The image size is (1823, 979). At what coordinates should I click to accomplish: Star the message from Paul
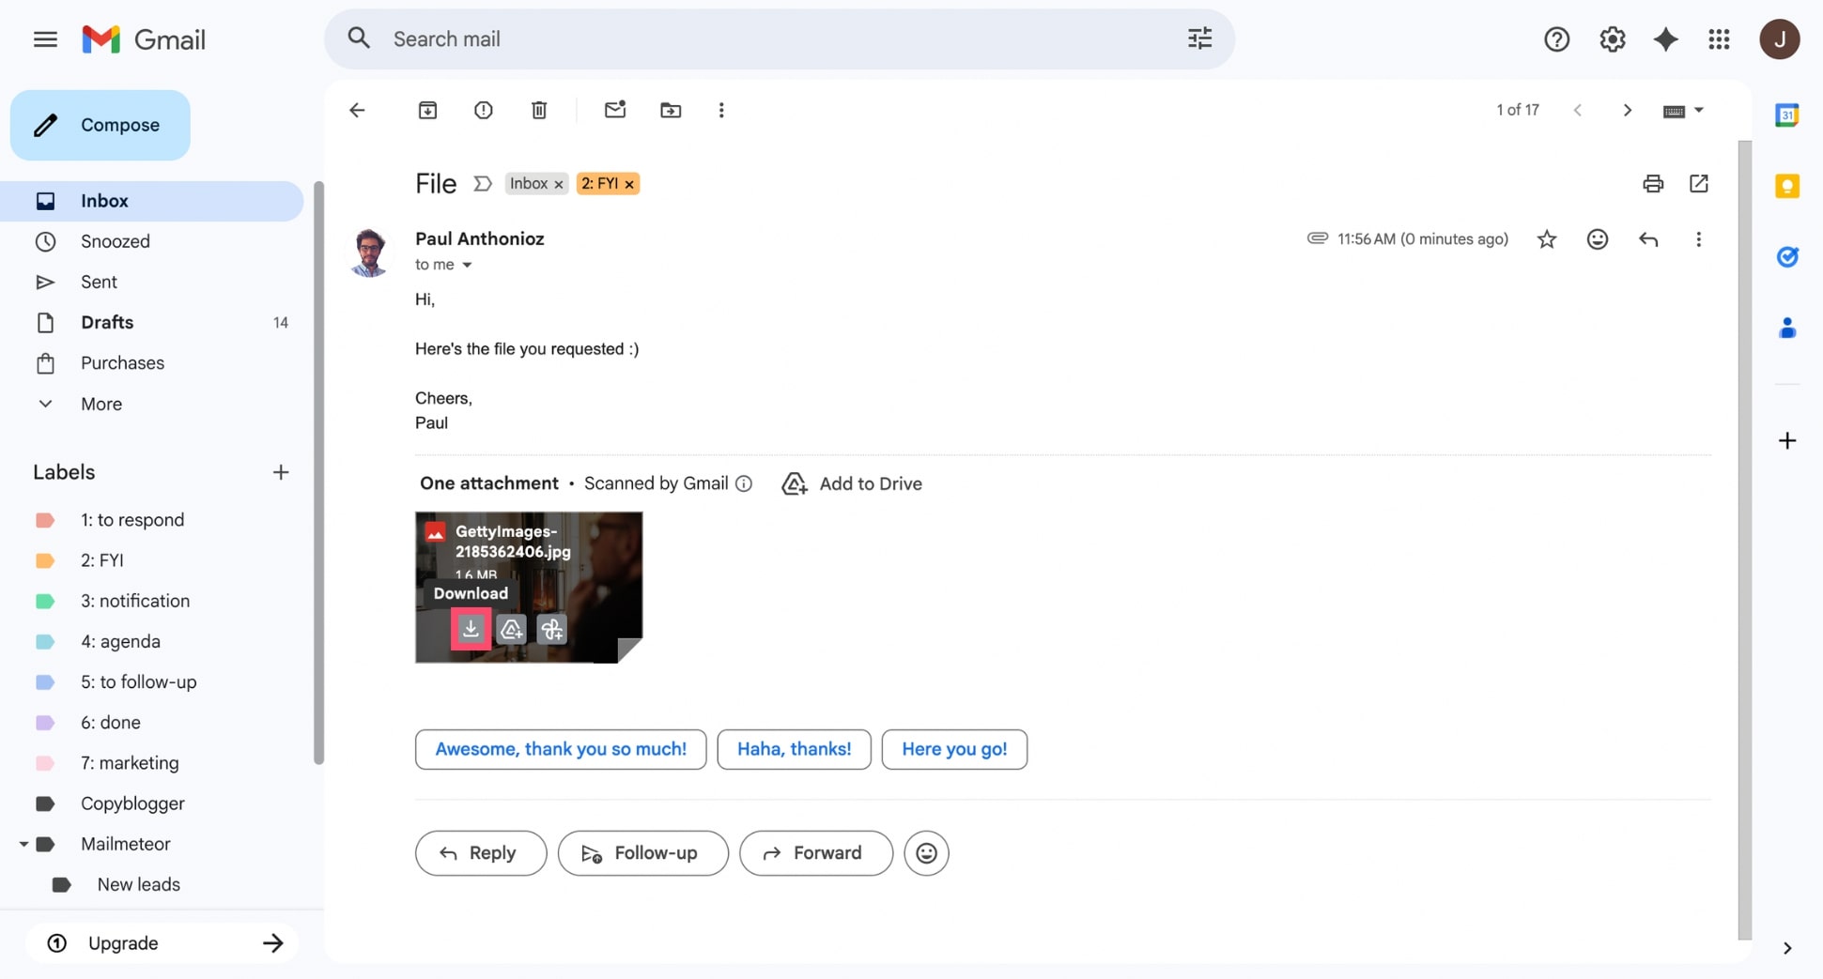coord(1547,239)
